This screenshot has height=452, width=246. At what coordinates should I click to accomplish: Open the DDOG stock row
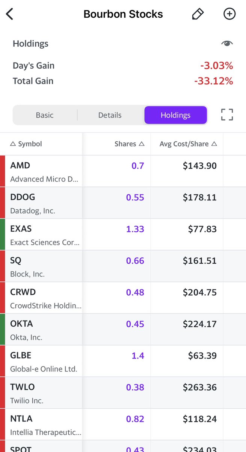tap(123, 203)
